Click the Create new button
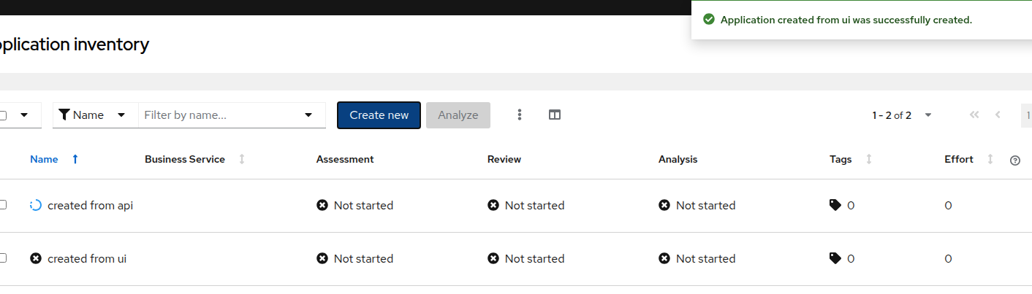 pos(379,115)
